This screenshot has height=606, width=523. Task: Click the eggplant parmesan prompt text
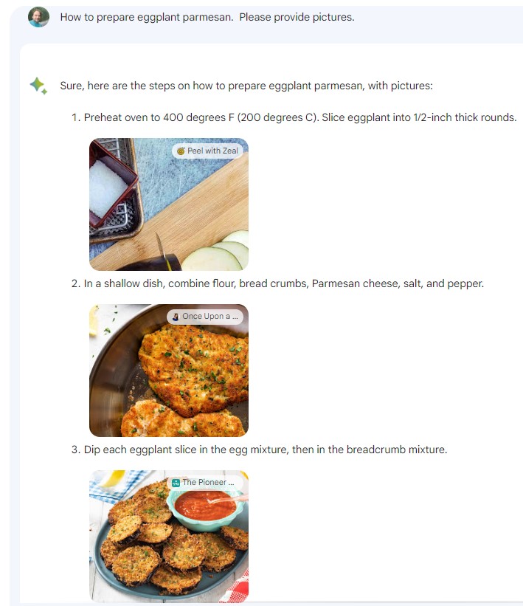pos(207,17)
